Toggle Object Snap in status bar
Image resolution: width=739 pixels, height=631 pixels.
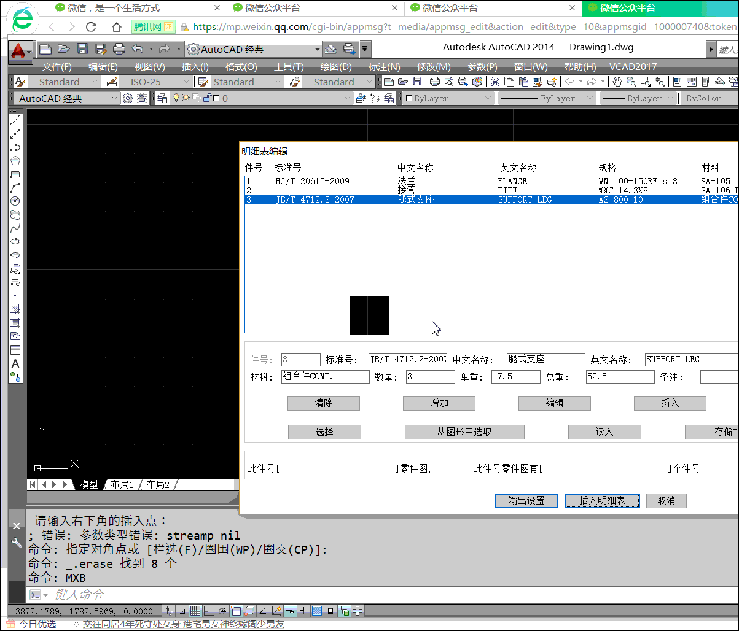[x=236, y=611]
